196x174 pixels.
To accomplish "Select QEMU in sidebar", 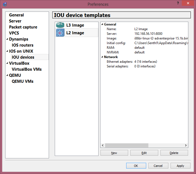I will click(x=15, y=75).
